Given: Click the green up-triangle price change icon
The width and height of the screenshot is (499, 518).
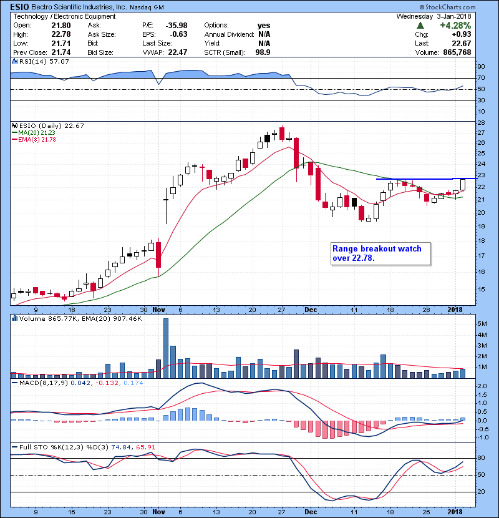Looking at the screenshot, I should 420,25.
